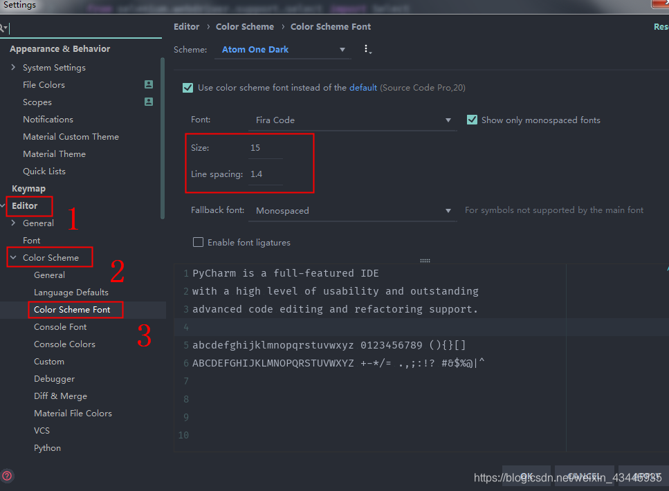Screen dimensions: 669x491
Task: Select General under Color Scheme
Action: pyautogui.click(x=50, y=275)
